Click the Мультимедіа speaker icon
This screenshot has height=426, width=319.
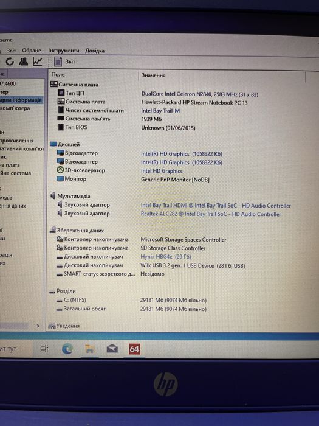tap(53, 195)
